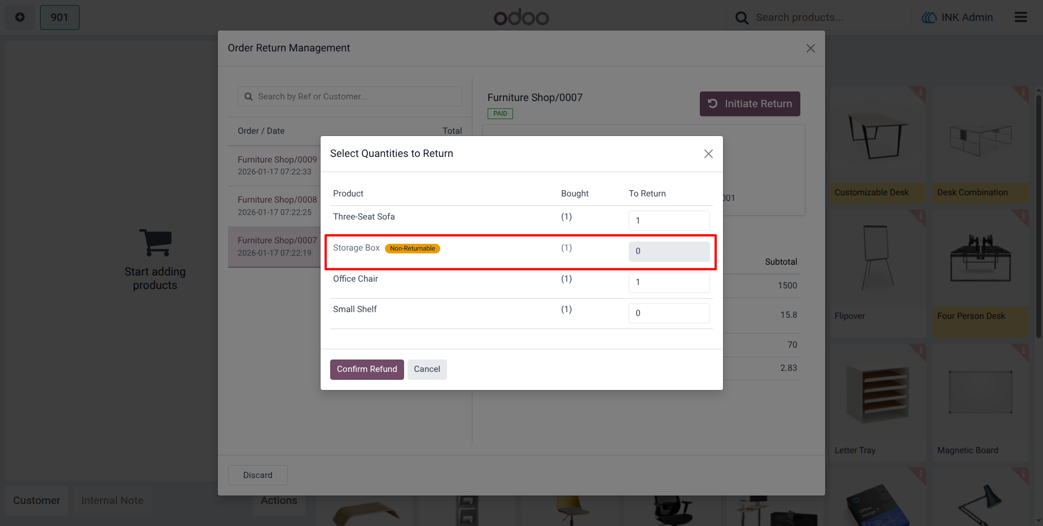1043x526 pixels.
Task: Select order Furniture Shop/0007 in list
Action: click(x=275, y=247)
